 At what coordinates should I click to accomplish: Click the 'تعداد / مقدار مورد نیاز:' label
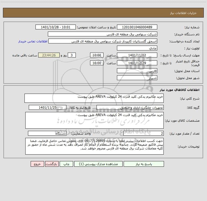184,134
